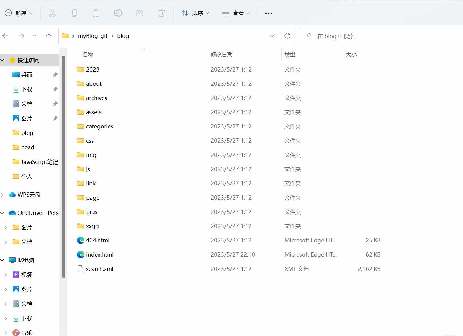Click the Rename icon in toolbar
The height and width of the screenshot is (336, 463).
click(118, 13)
